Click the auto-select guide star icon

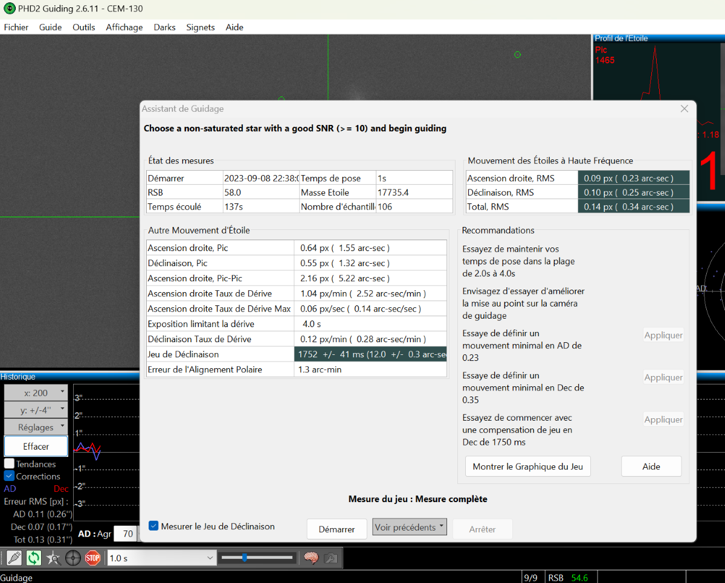(x=53, y=558)
